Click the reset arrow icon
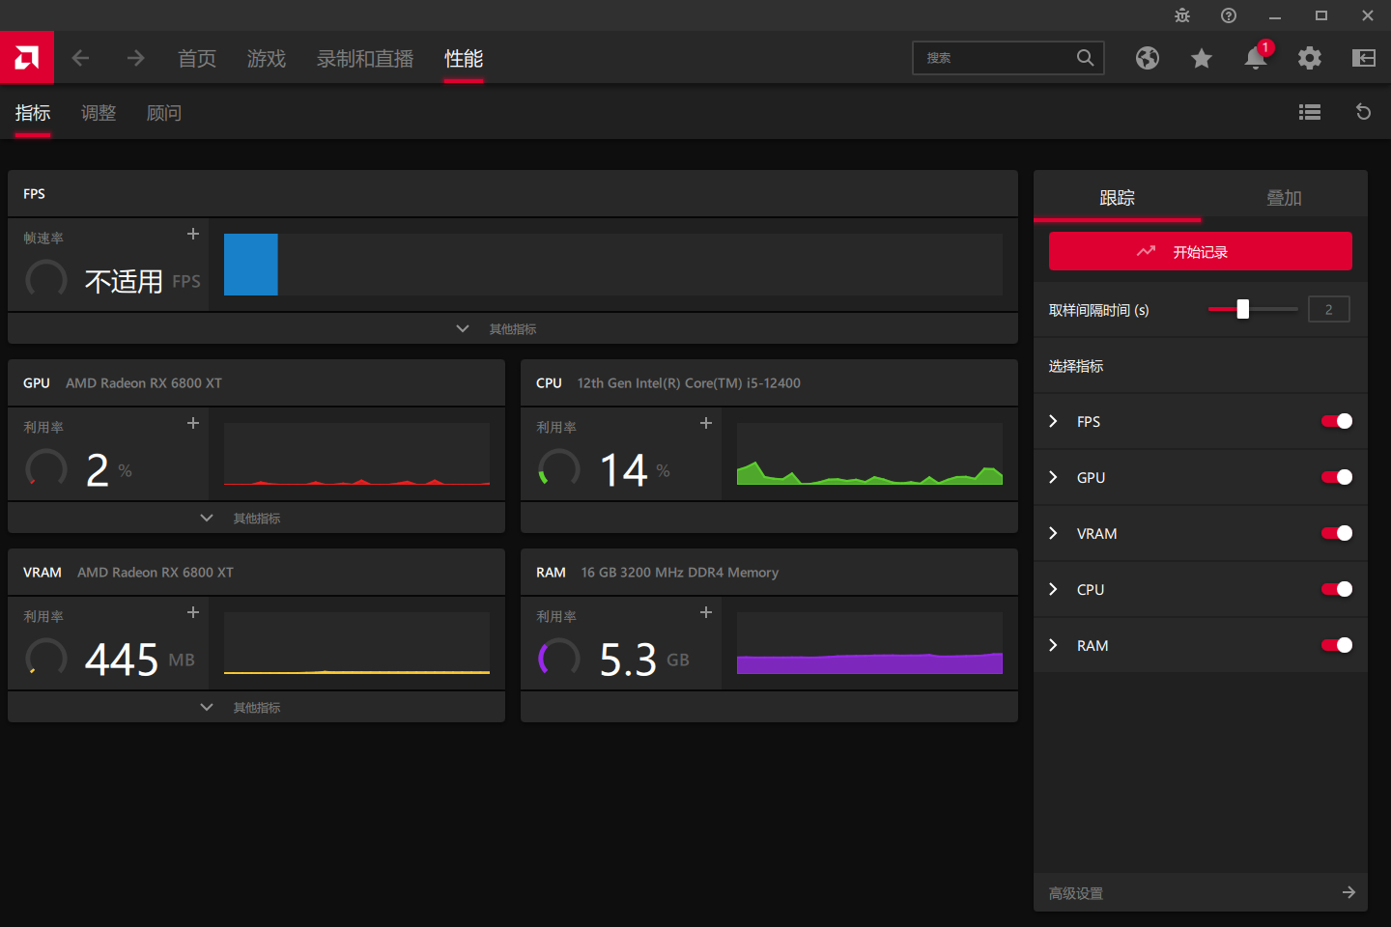 (x=1364, y=112)
